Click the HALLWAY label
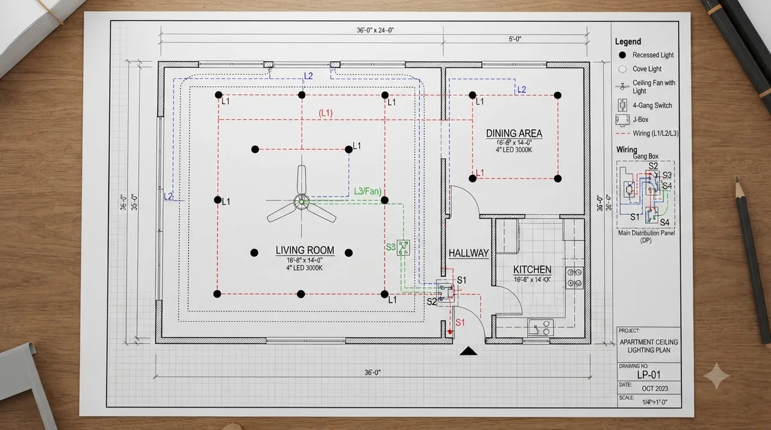Viewport: 771px width, 430px height. pyautogui.click(x=469, y=254)
